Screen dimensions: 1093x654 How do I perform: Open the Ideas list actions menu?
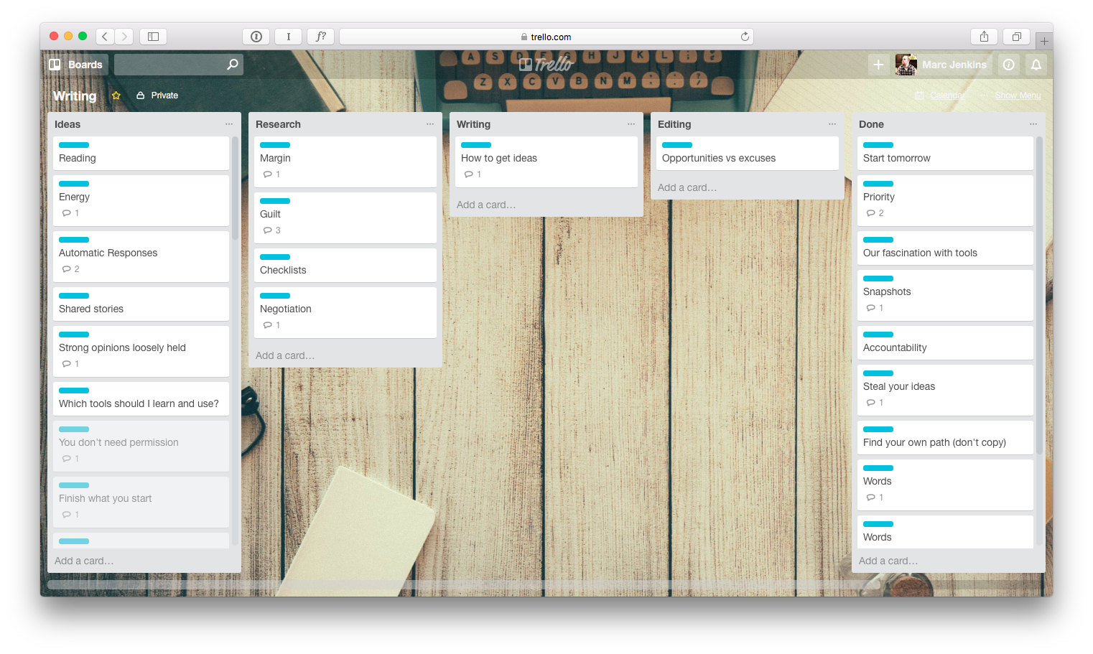pyautogui.click(x=229, y=123)
